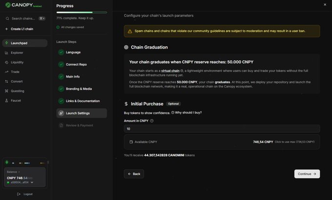Click the Optional badge
Screen dimensions: 332x200
click(173, 104)
